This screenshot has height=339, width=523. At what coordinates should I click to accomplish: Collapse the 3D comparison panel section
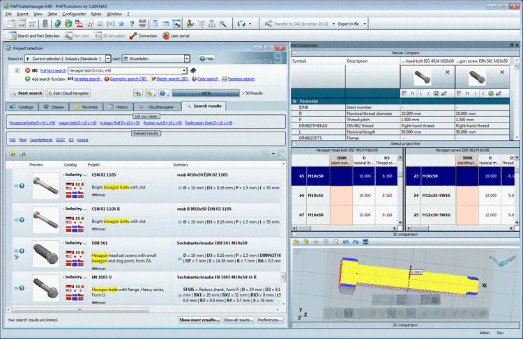[x=294, y=235]
